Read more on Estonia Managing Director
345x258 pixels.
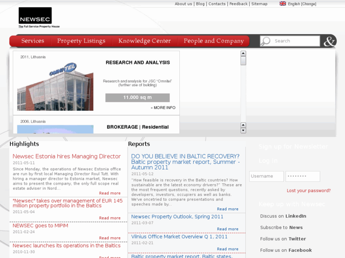[x=110, y=193]
